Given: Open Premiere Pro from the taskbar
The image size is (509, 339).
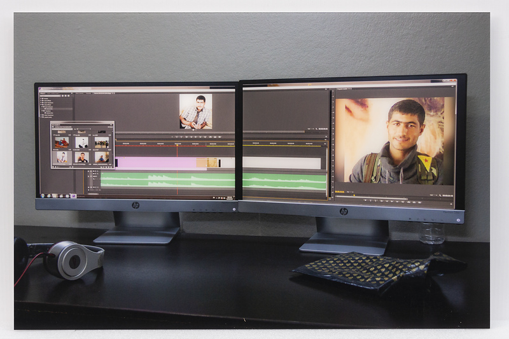Looking at the screenshot, I should [x=73, y=196].
